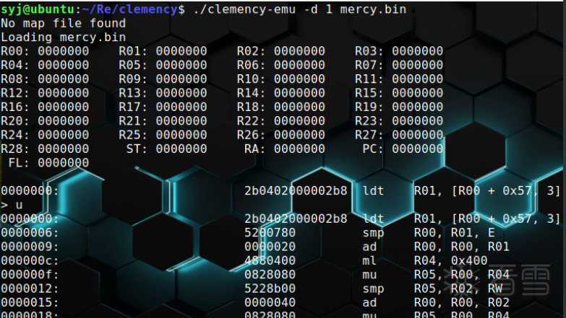Click the 'mu' mnemonic at 000000f
This screenshot has width=566, height=318.
pos(369,275)
